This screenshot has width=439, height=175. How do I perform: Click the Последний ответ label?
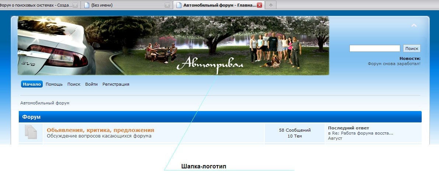click(349, 128)
